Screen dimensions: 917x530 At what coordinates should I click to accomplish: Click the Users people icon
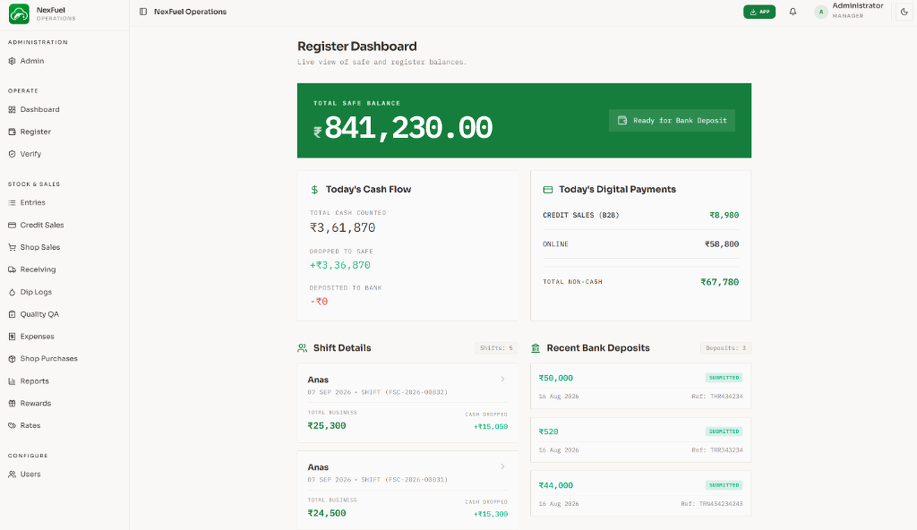tap(12, 474)
